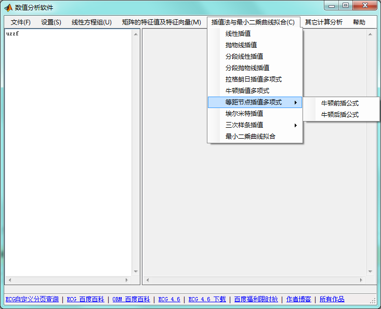Image resolution: width=381 pixels, height=309 pixels.
Task: Minimize the 数值分析软件 window
Action: [332, 6]
